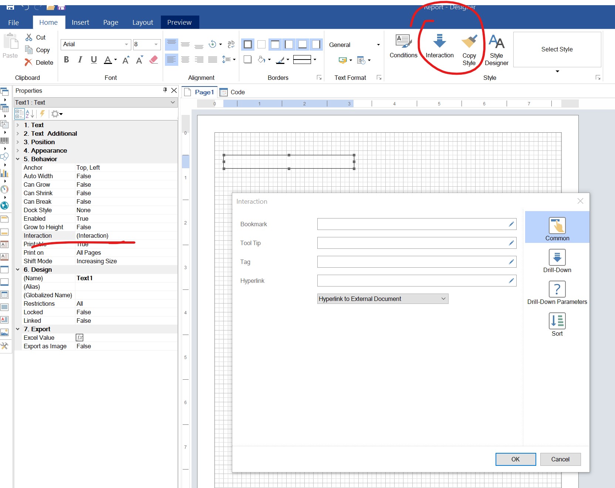The image size is (615, 488).
Task: Expand the 4. Appearance property group
Action: pos(17,150)
